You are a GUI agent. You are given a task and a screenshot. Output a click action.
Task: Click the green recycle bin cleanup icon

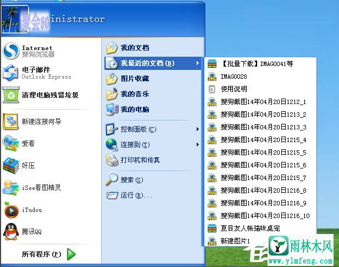[11, 95]
